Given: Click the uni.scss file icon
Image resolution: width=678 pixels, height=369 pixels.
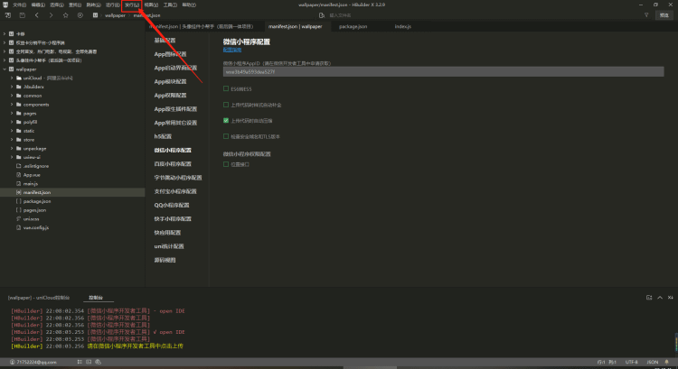Looking at the screenshot, I should tap(19, 219).
